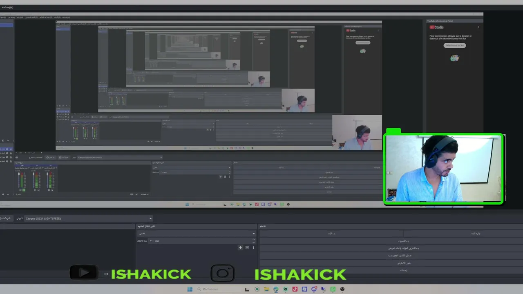523x294 pixels.
Task: Click the stepper arrows of the large 300 ms duration
Action: (253, 241)
